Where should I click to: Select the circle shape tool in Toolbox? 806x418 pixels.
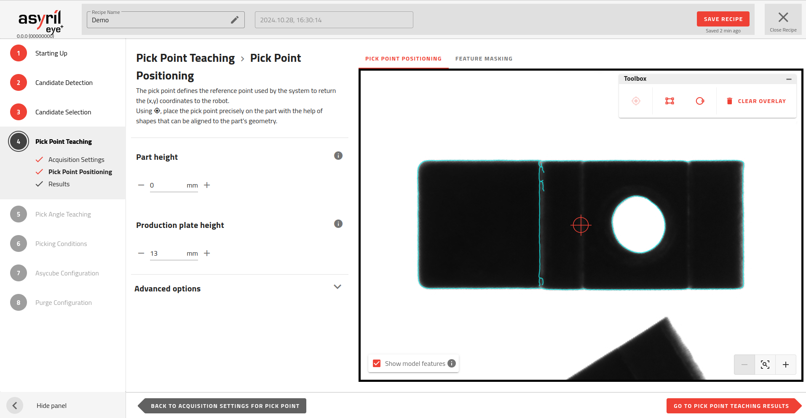click(700, 101)
